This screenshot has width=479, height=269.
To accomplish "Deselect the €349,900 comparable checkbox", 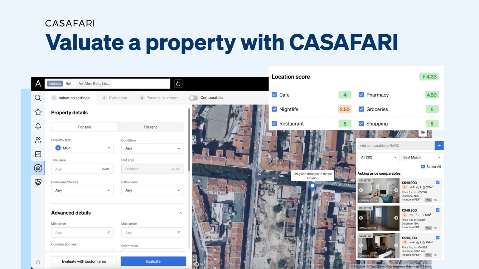I will pyautogui.click(x=438, y=210).
